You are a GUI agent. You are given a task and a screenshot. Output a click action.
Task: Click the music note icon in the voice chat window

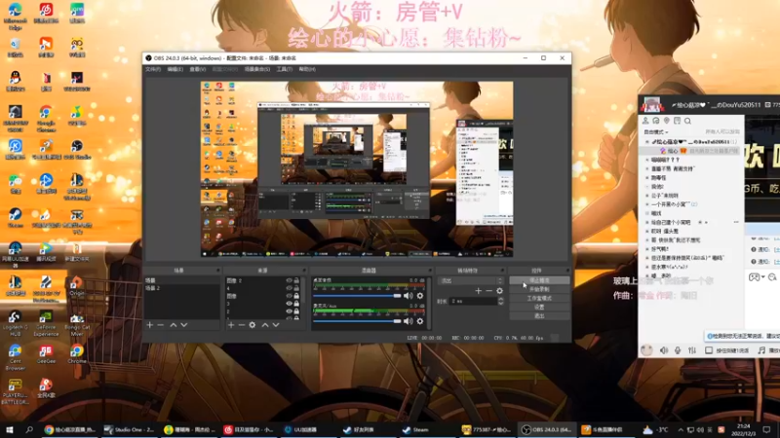coord(761,350)
